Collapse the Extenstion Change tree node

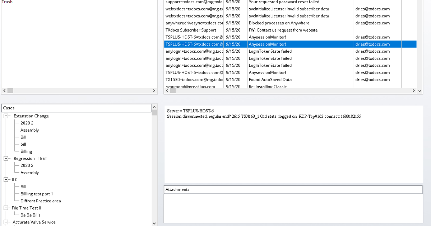[x=6, y=116]
